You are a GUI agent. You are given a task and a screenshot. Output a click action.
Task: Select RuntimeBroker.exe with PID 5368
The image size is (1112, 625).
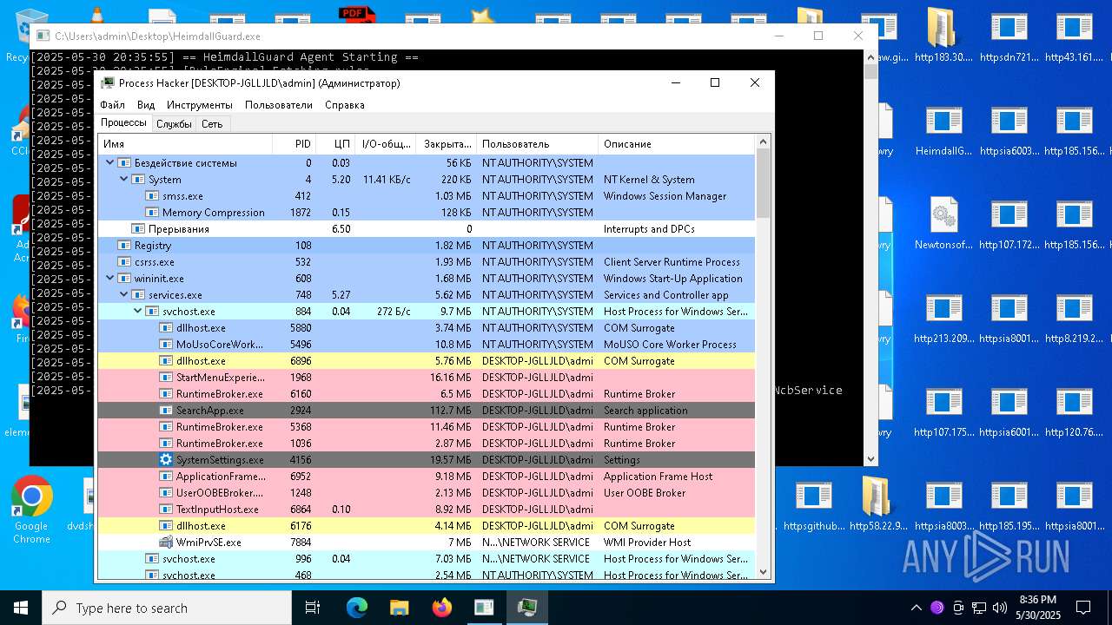pos(427,427)
